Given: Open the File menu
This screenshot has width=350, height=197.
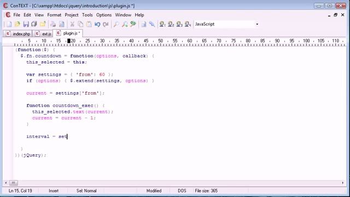Looking at the screenshot, I should click(17, 15).
